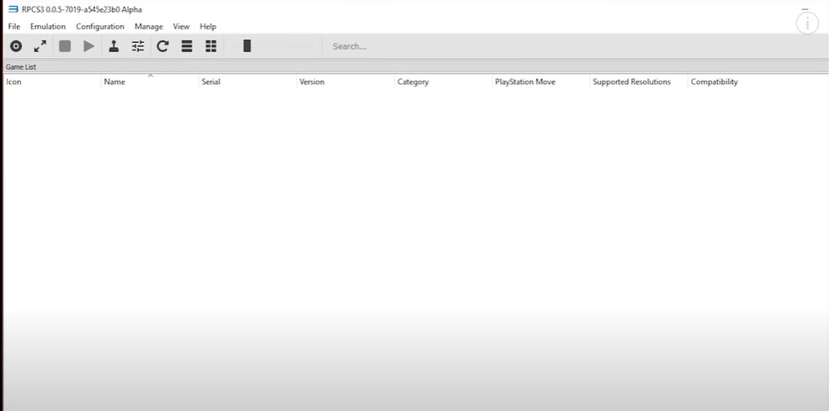This screenshot has height=411, width=829.
Task: Sort by the Name column header
Action: coord(150,82)
